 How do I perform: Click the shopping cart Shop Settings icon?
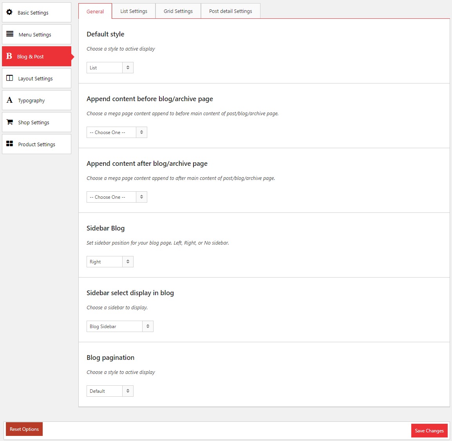(x=10, y=122)
